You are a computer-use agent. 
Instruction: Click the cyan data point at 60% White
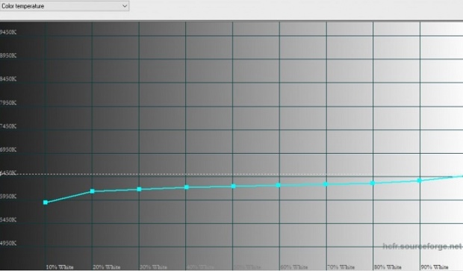278,185
